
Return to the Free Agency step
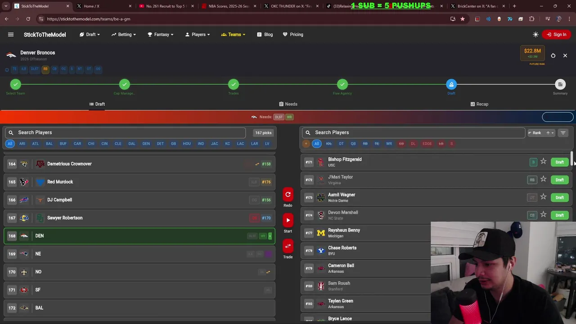[x=342, y=84]
